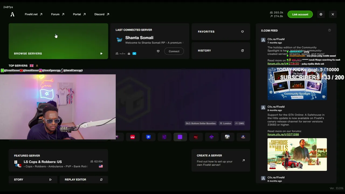Select the dark red server icon
Viewport: 345px width, 194px height.
tap(196, 137)
